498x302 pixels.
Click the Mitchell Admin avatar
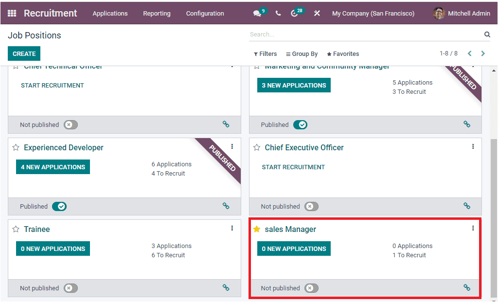[x=439, y=13]
